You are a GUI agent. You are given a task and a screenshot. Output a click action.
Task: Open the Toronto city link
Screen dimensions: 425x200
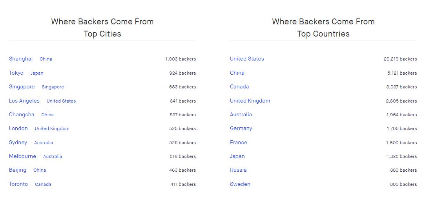click(18, 184)
